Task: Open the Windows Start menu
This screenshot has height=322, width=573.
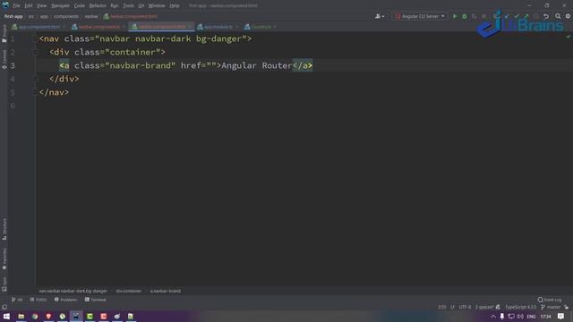Action: 6,316
